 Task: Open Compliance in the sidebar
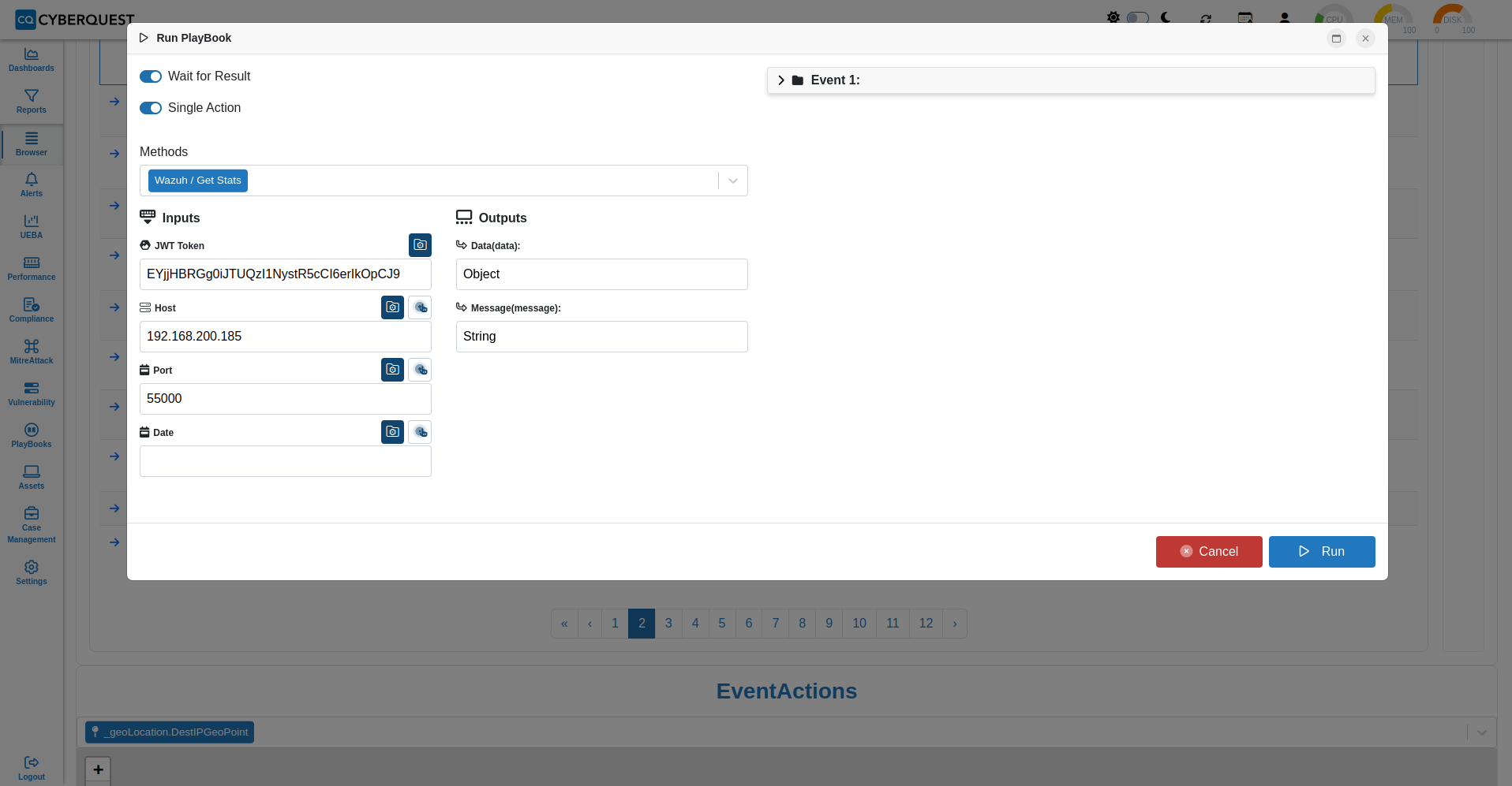32,311
